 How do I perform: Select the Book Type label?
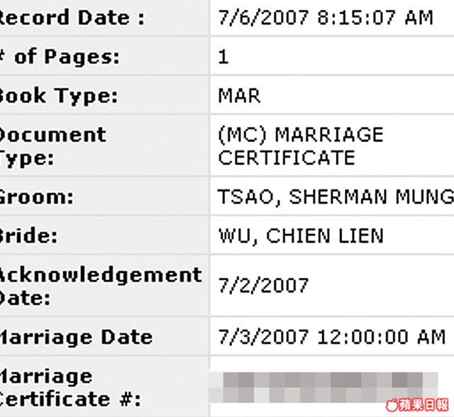pyautogui.click(x=58, y=96)
